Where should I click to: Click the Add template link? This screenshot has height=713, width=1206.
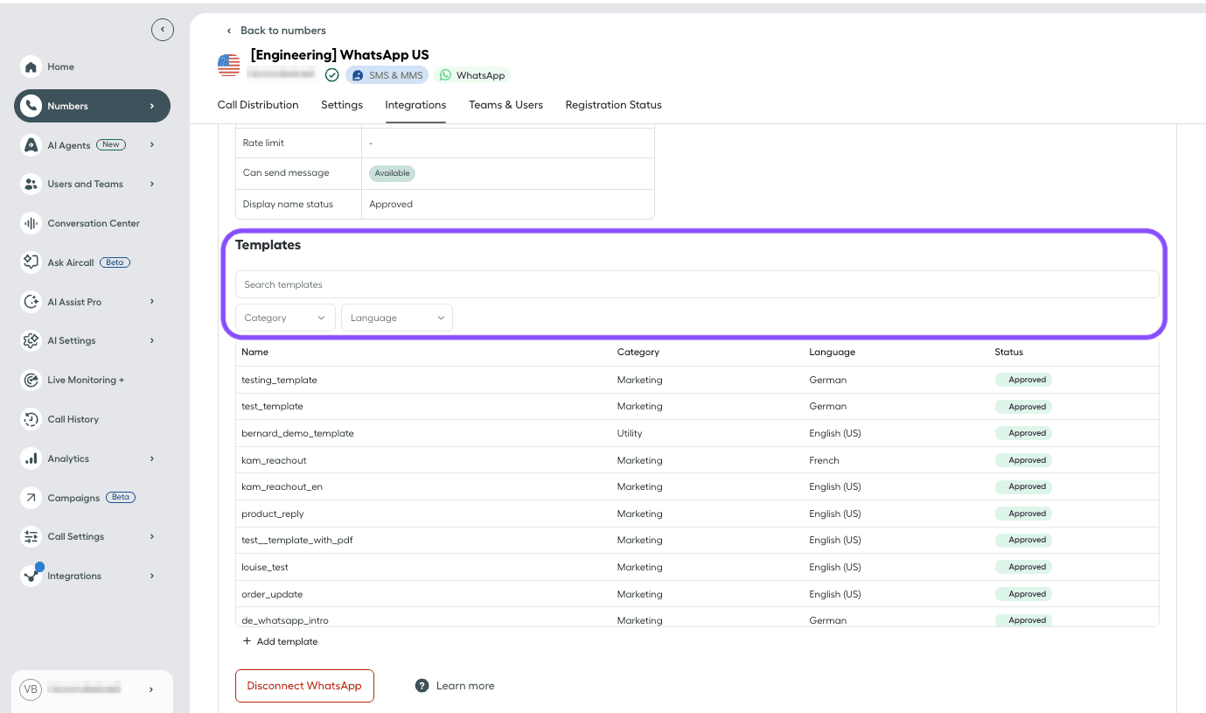click(x=287, y=641)
